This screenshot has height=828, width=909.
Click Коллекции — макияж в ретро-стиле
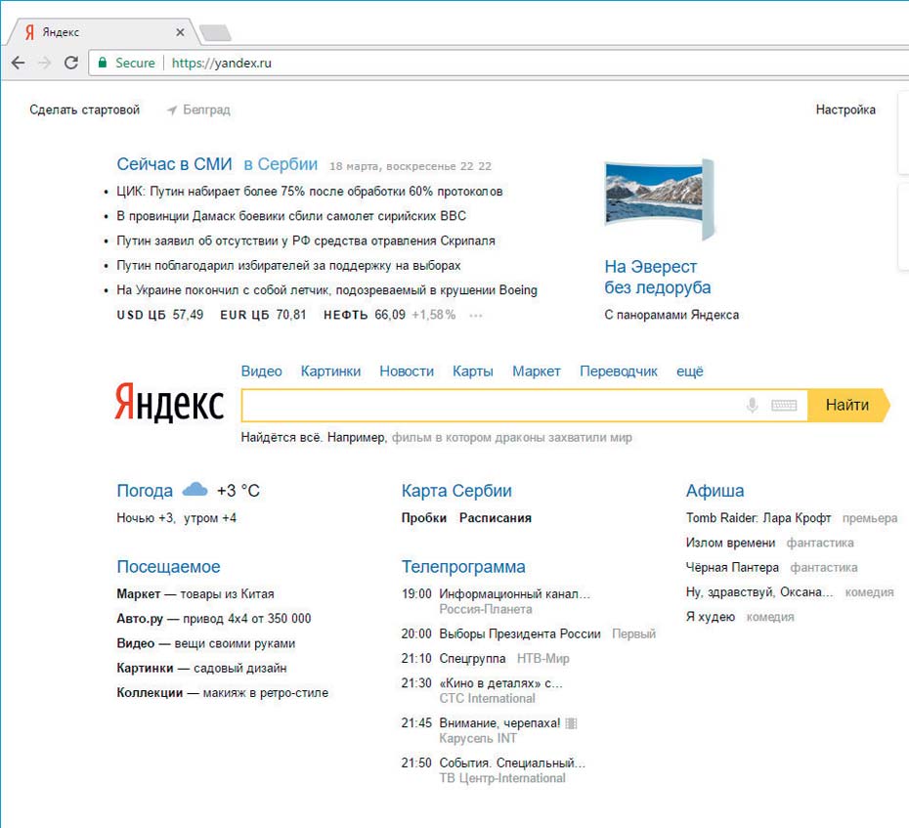[223, 693]
